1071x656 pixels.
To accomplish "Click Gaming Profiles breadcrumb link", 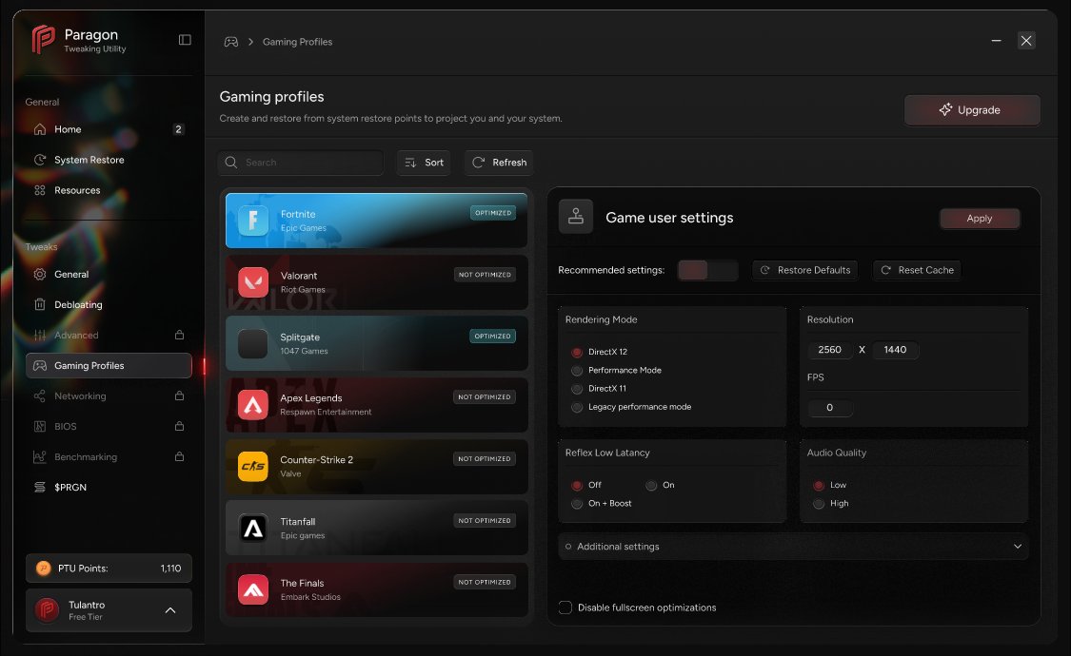I will click(297, 42).
